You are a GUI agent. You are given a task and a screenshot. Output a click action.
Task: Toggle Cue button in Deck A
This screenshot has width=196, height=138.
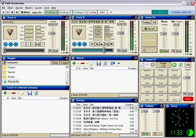pyautogui.click(x=56, y=51)
